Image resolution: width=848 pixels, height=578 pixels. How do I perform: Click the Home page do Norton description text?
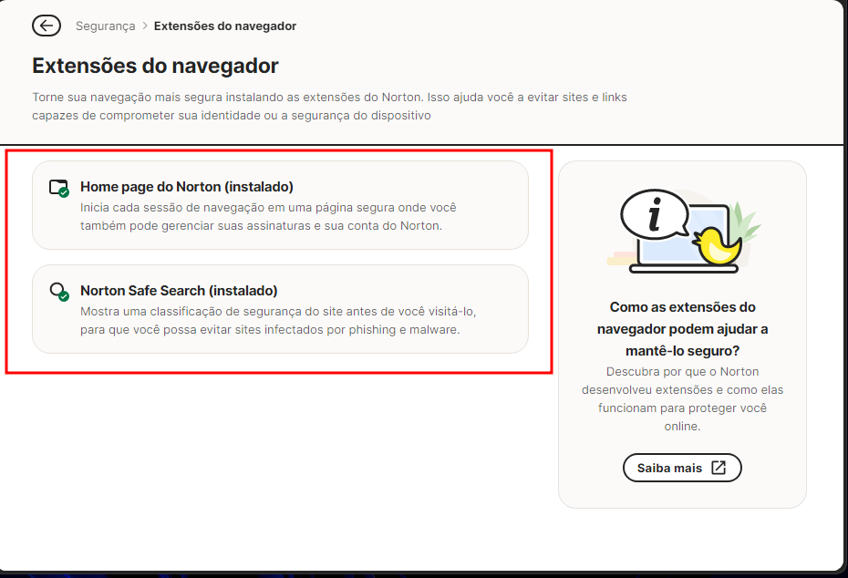(268, 216)
